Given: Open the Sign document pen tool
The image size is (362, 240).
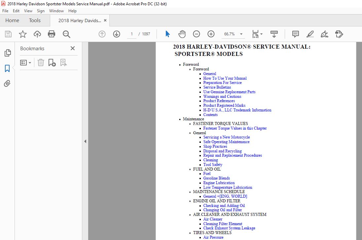Looking at the screenshot, I should click(x=324, y=34).
